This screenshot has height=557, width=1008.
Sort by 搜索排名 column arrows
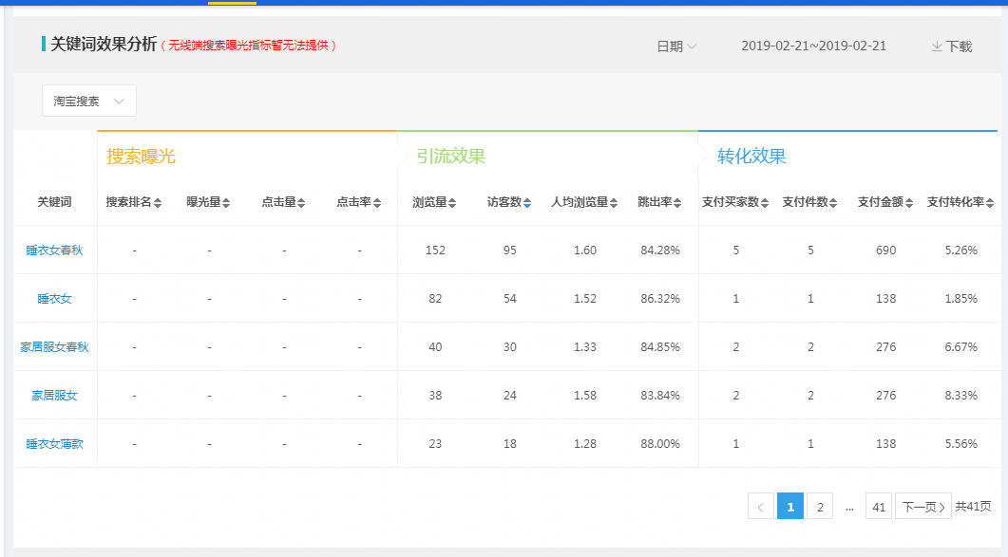pos(158,202)
